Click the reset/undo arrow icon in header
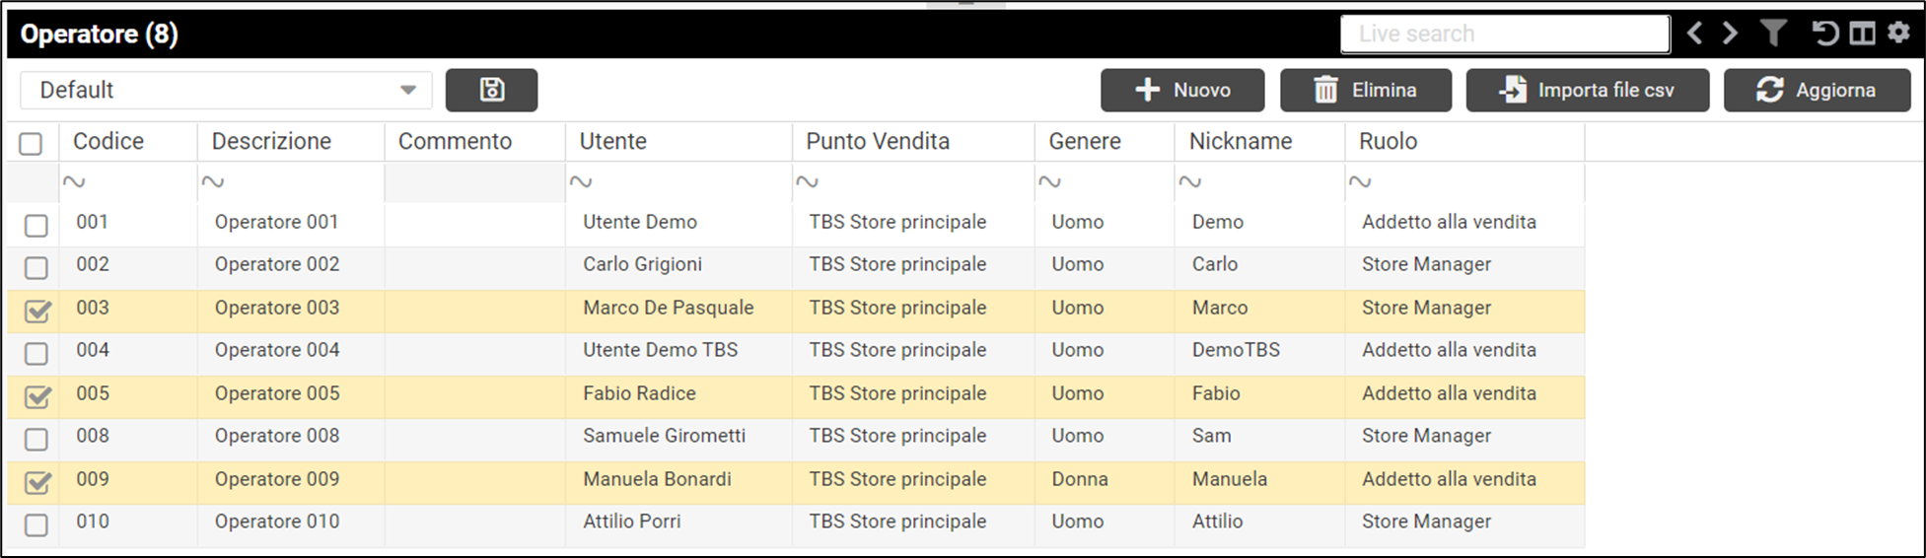The height and width of the screenshot is (558, 1926). pyautogui.click(x=1824, y=34)
